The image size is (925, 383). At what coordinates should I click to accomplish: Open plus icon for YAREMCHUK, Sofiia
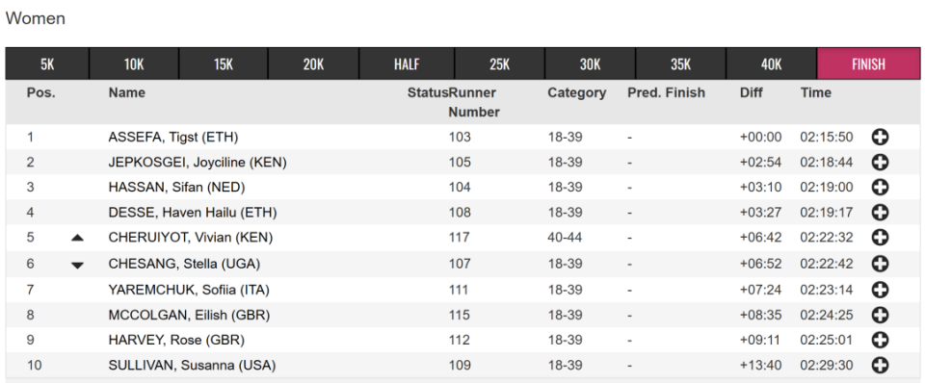tap(880, 290)
